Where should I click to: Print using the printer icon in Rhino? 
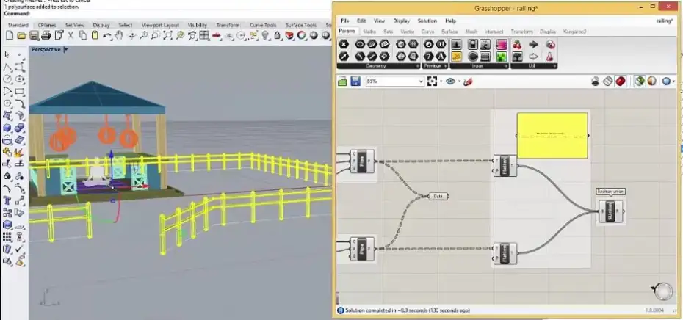coord(46,36)
